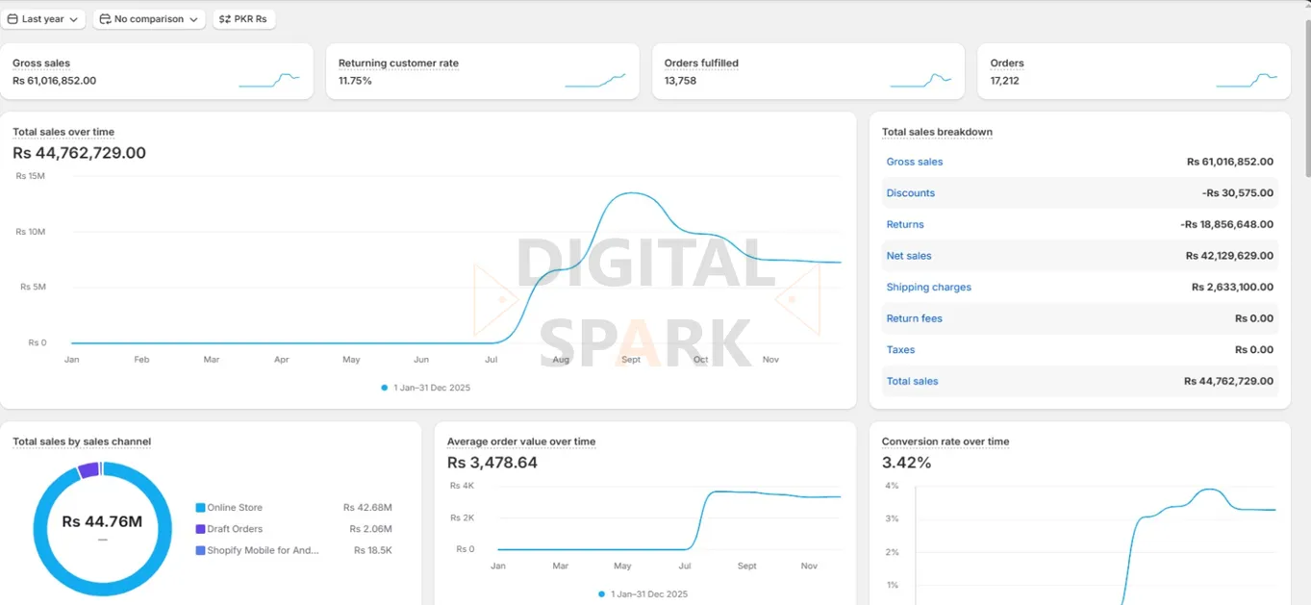The height and width of the screenshot is (605, 1311).
Task: Expand the Last year date range dropdown
Action: tap(43, 18)
